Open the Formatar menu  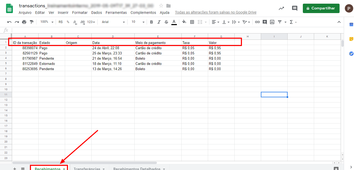80,13
